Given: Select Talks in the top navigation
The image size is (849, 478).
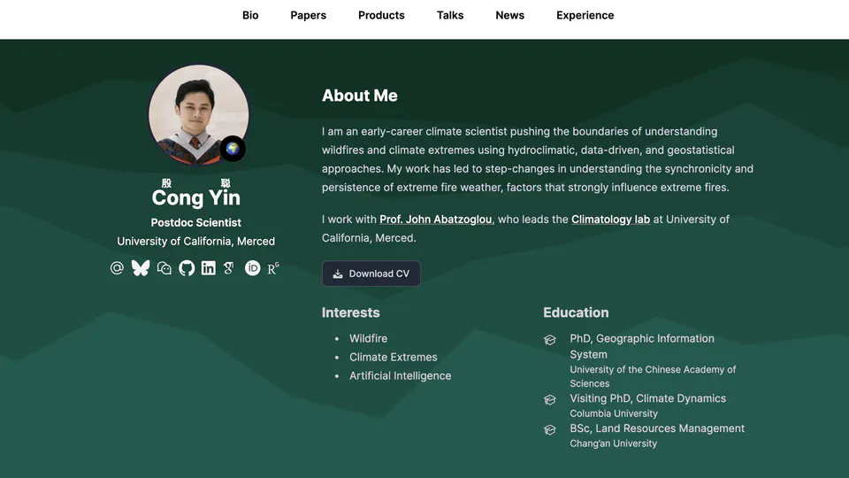Looking at the screenshot, I should click(x=450, y=15).
